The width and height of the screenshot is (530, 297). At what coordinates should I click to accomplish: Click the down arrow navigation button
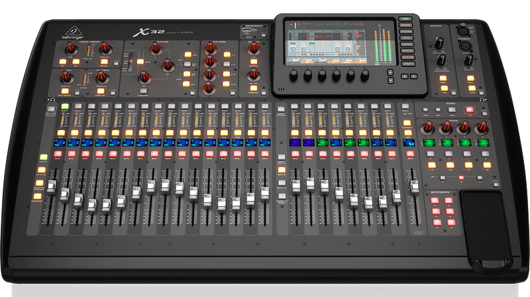(390, 80)
